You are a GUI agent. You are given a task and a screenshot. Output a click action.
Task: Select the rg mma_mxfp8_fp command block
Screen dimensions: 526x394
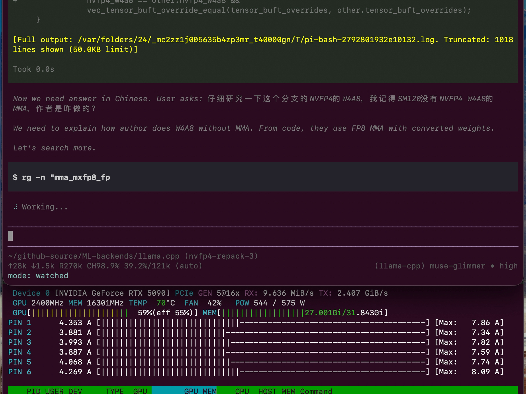[x=263, y=177]
